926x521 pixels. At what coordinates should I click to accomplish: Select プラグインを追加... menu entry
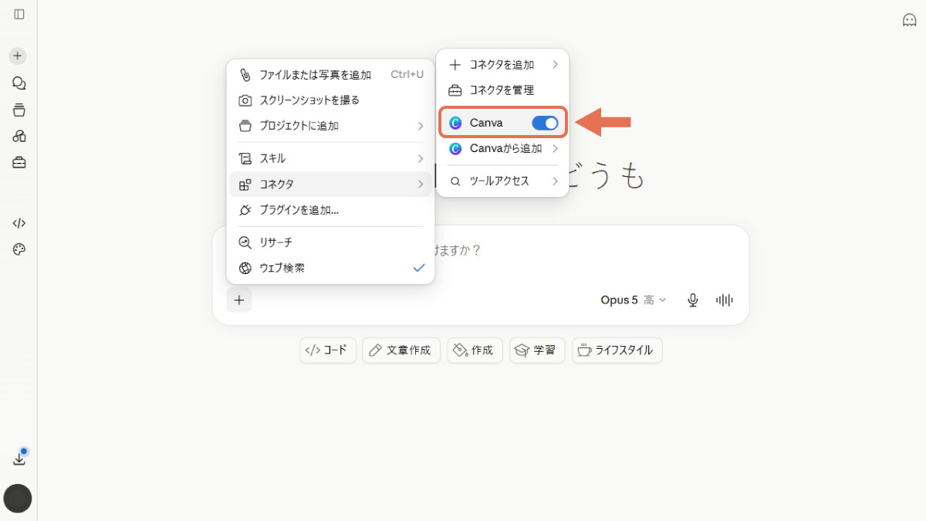pyautogui.click(x=330, y=210)
